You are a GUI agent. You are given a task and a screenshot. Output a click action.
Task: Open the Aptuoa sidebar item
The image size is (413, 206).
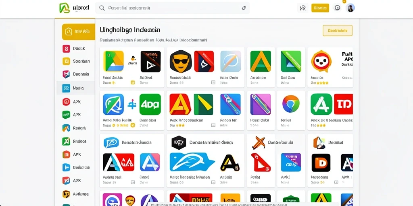[76, 194]
